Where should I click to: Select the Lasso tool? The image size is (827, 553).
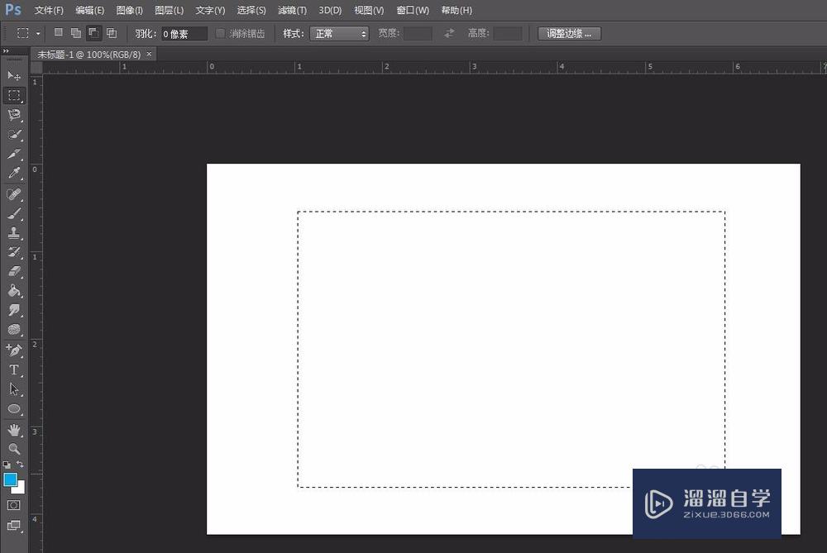(14, 115)
